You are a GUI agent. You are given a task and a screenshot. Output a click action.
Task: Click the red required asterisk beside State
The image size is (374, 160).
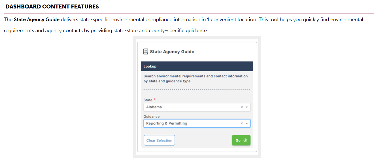[155, 100]
